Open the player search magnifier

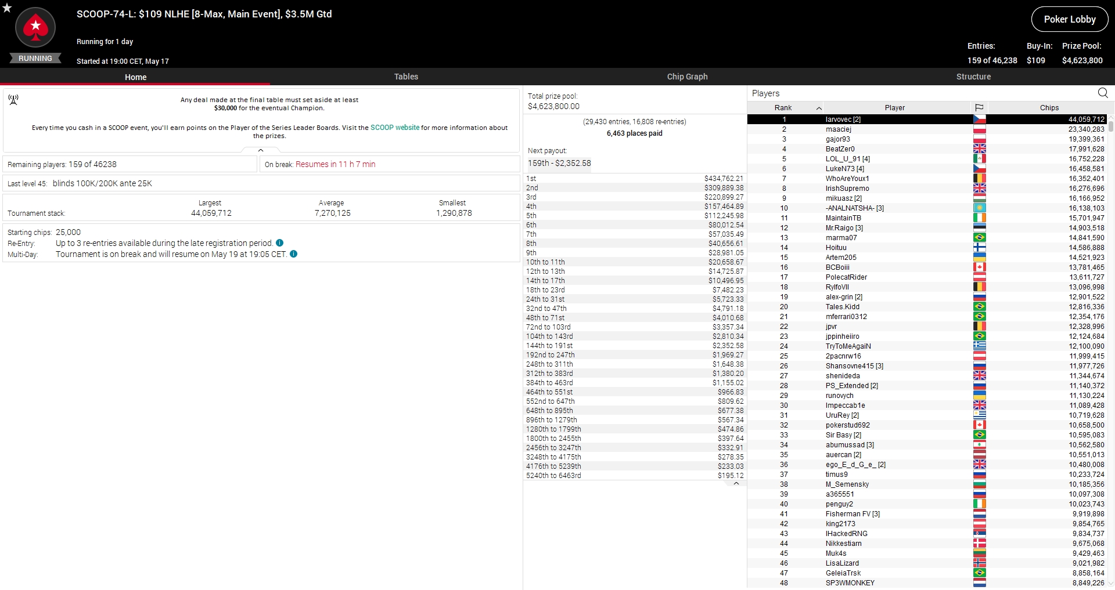[1103, 93]
